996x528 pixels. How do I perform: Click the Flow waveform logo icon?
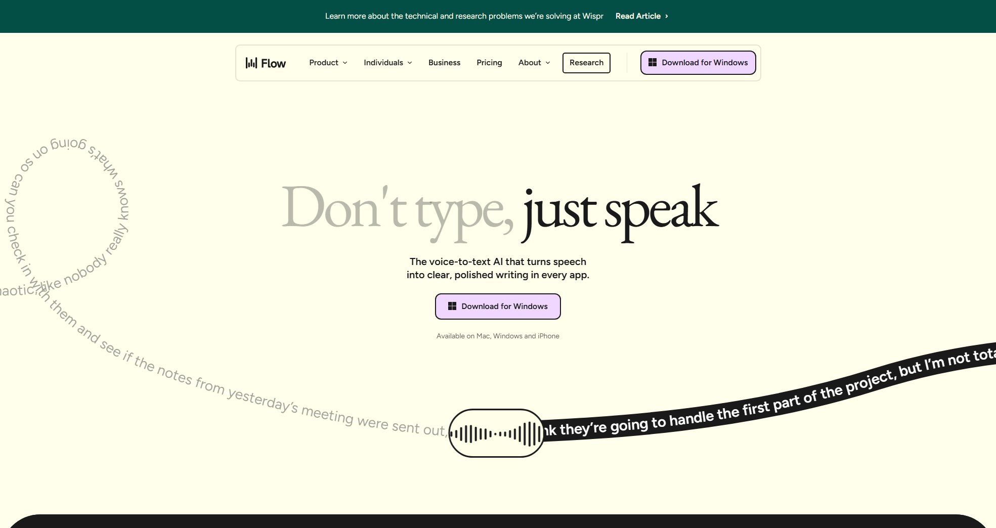(x=251, y=63)
